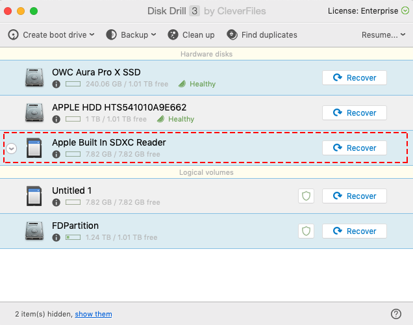Click the capacity bar of FDPartition
Image resolution: width=413 pixels, height=325 pixels.
pyautogui.click(x=73, y=238)
